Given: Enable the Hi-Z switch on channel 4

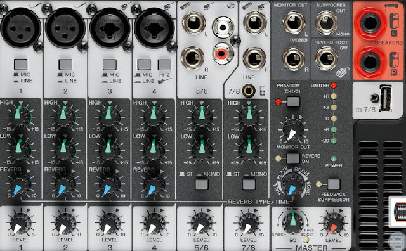Looking at the screenshot, I should click(165, 65).
